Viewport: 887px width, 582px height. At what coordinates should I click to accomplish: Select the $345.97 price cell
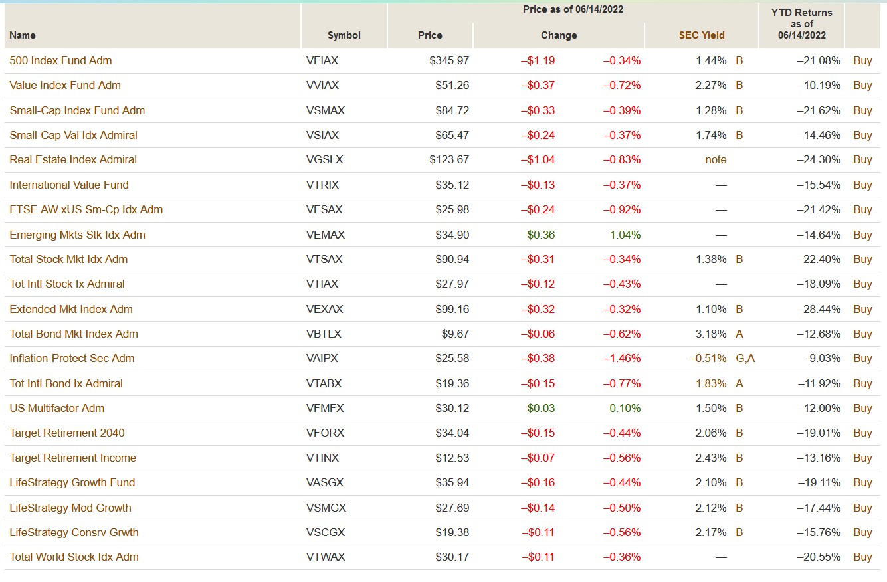point(449,60)
